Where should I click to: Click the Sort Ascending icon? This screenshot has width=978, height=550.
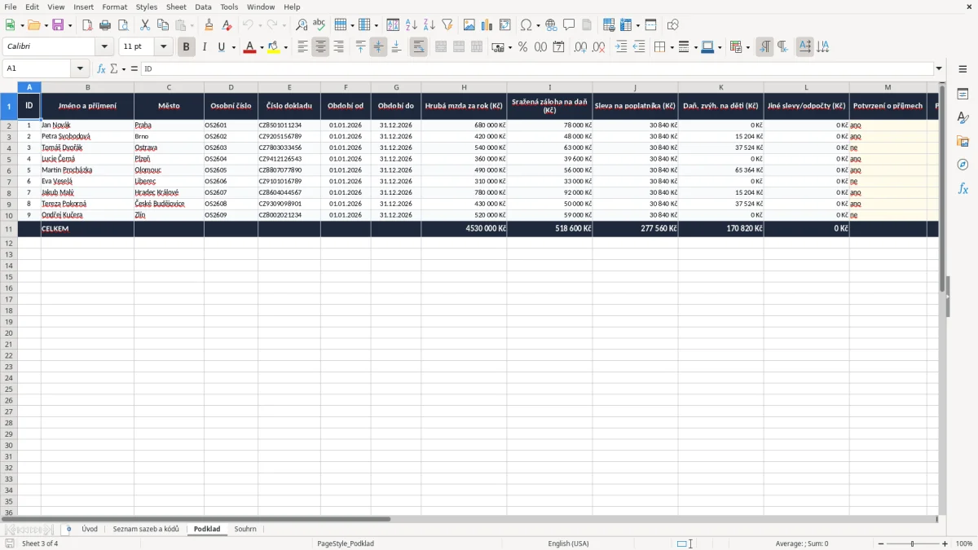(411, 25)
